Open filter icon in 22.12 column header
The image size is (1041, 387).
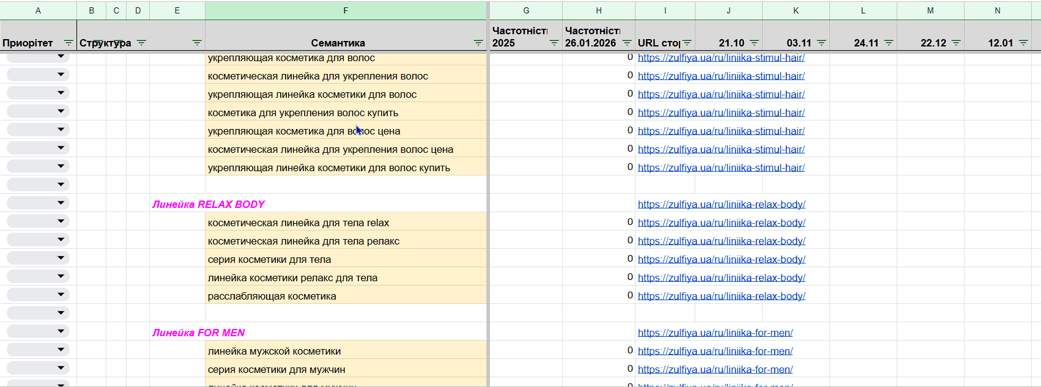(956, 43)
